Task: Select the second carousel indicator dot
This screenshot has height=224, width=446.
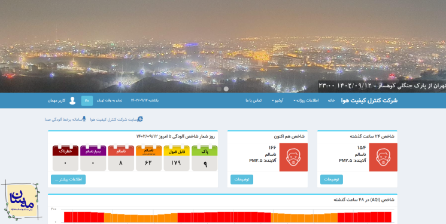Action: pos(226,89)
